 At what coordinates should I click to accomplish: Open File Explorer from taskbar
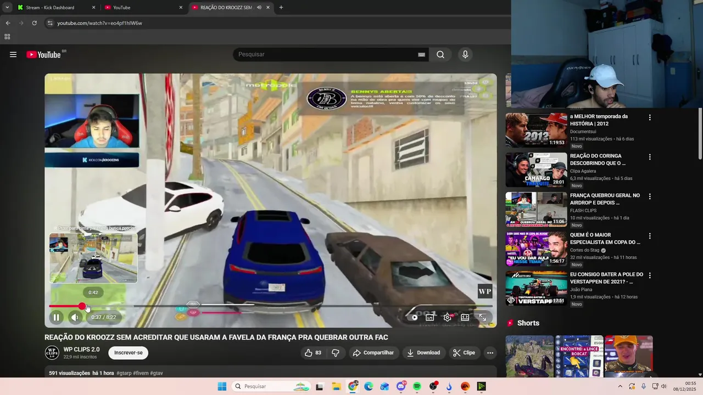(x=337, y=386)
